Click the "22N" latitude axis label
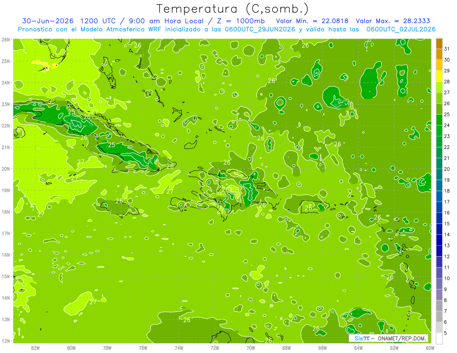Image resolution: width=457 pixels, height=353 pixels. pos(6,125)
